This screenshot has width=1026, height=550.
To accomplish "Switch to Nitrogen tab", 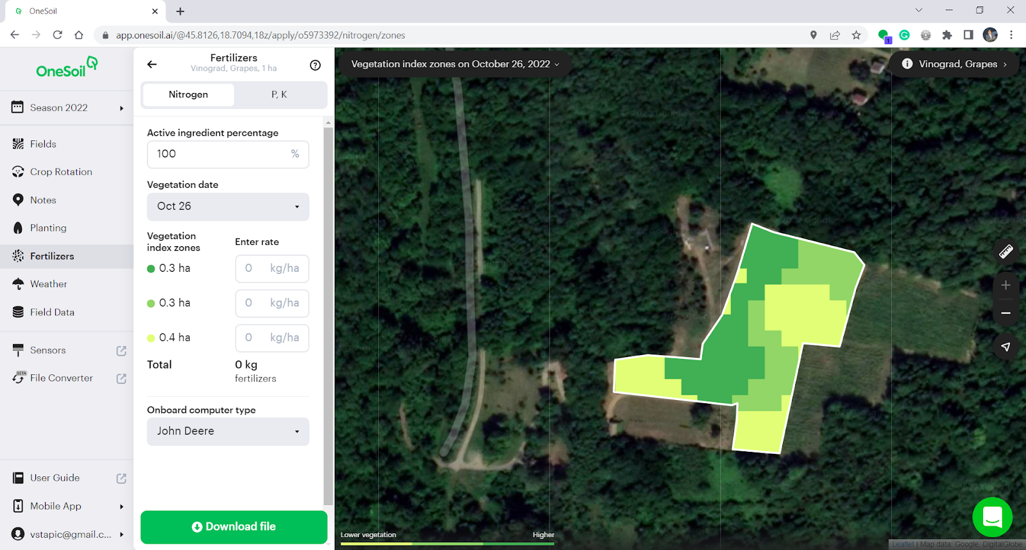I will 189,94.
